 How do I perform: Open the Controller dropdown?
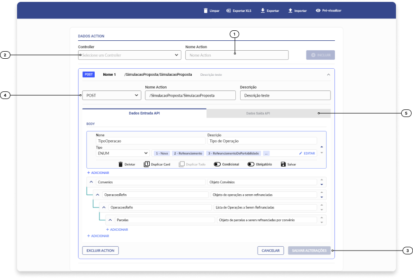[129, 55]
